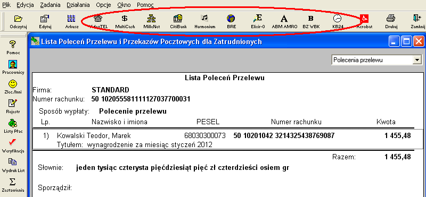Screen dimensions: 426x197
Task: Open the Działania menu
Action: pos(78,5)
